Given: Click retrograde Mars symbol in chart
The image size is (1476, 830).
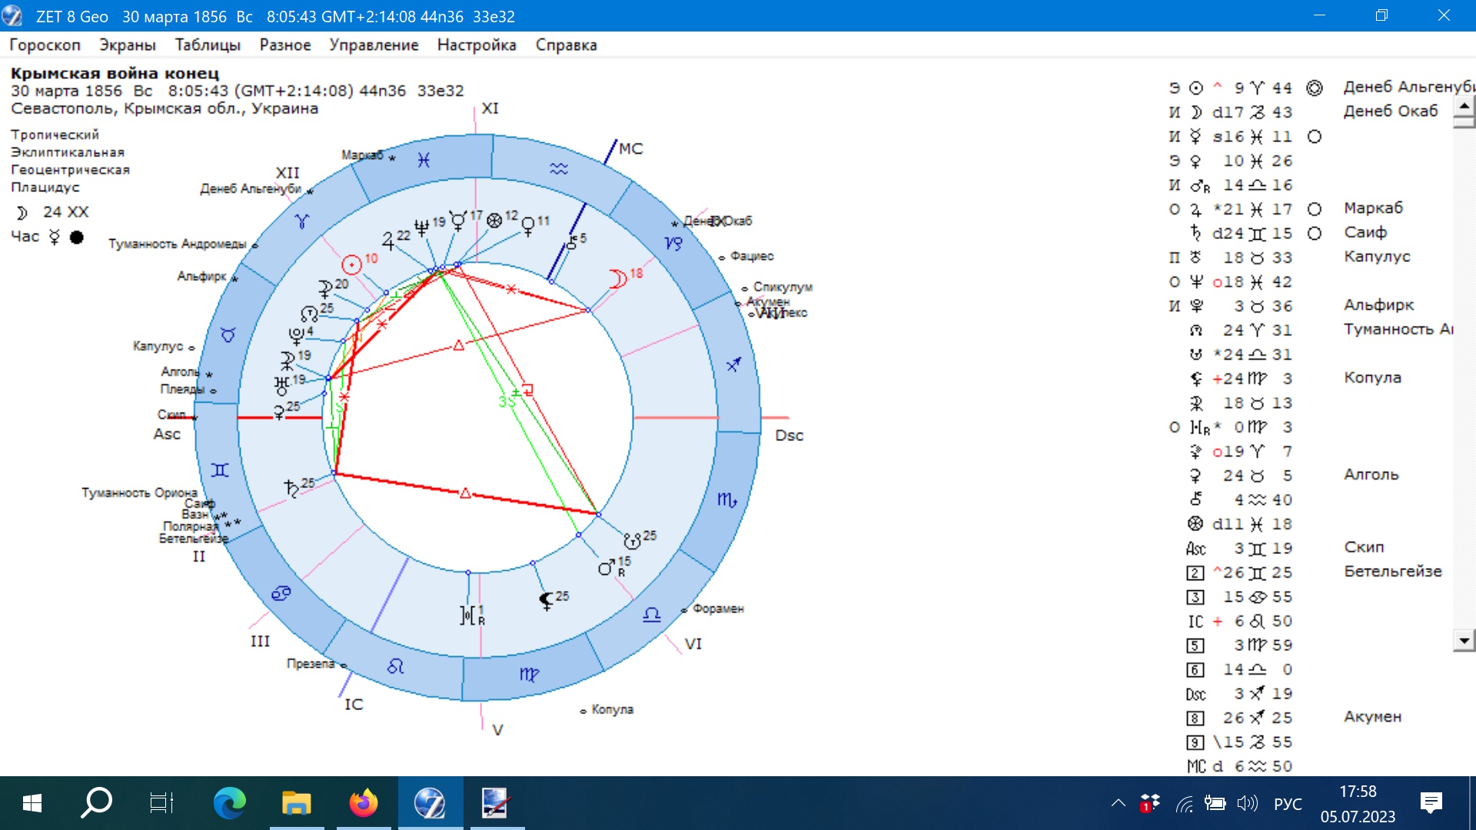Looking at the screenshot, I should coord(607,568).
